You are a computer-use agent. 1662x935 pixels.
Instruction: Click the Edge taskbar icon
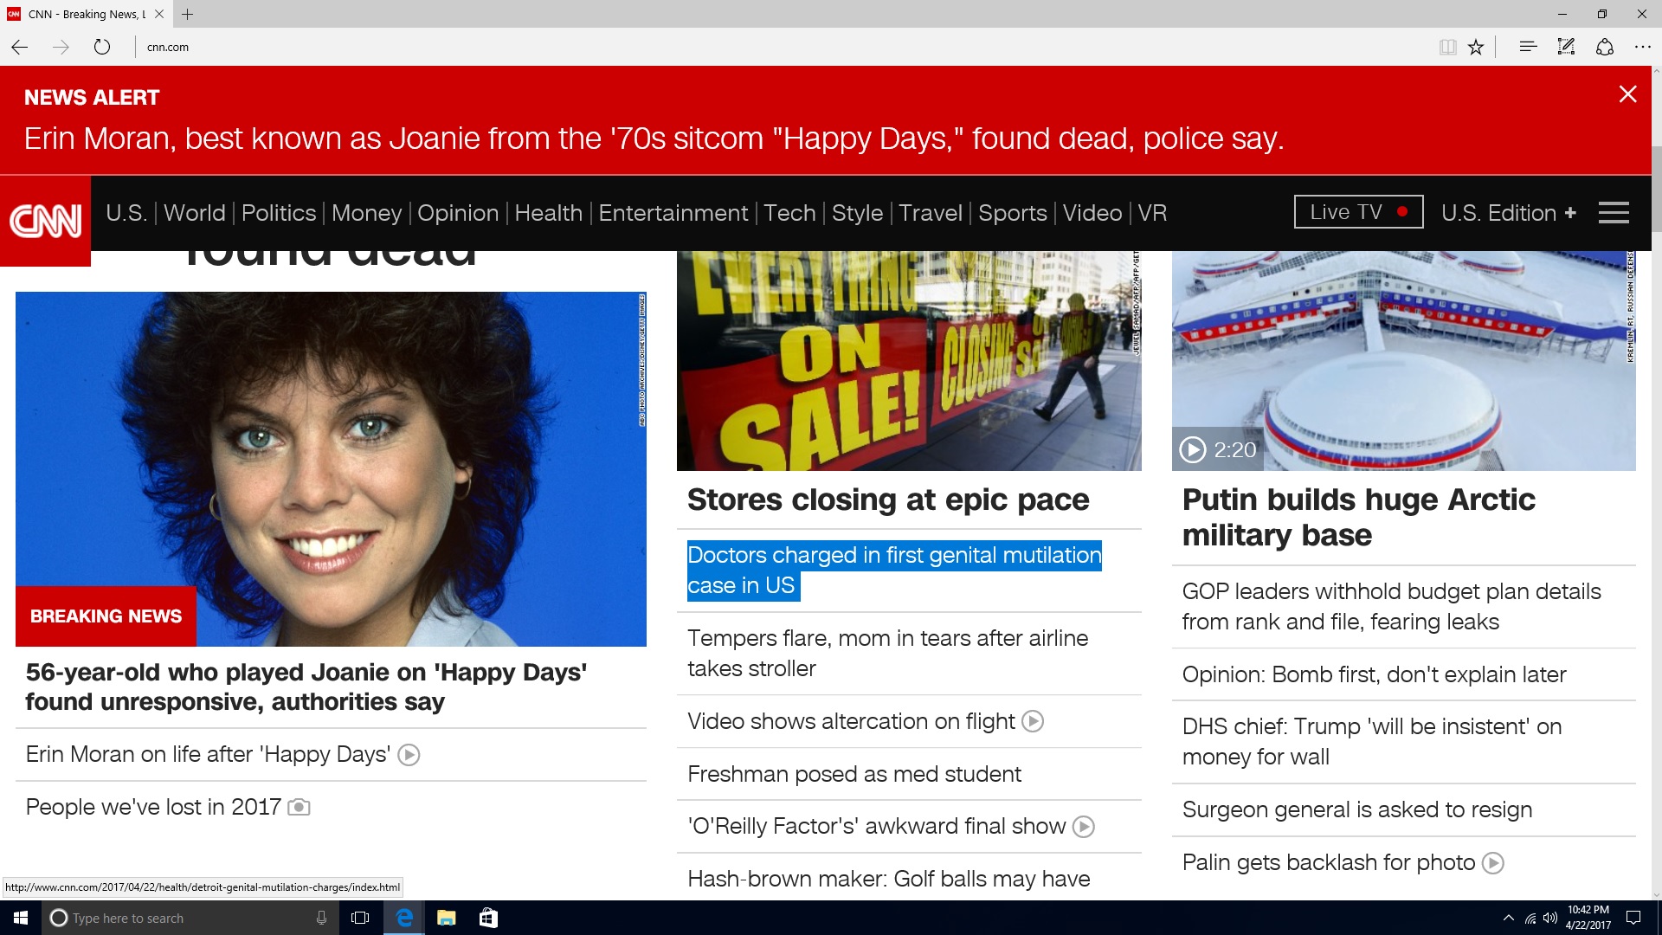click(x=403, y=918)
